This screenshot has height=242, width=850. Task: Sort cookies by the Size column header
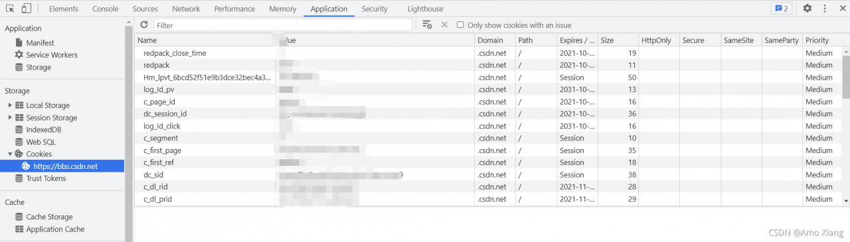pyautogui.click(x=618, y=40)
